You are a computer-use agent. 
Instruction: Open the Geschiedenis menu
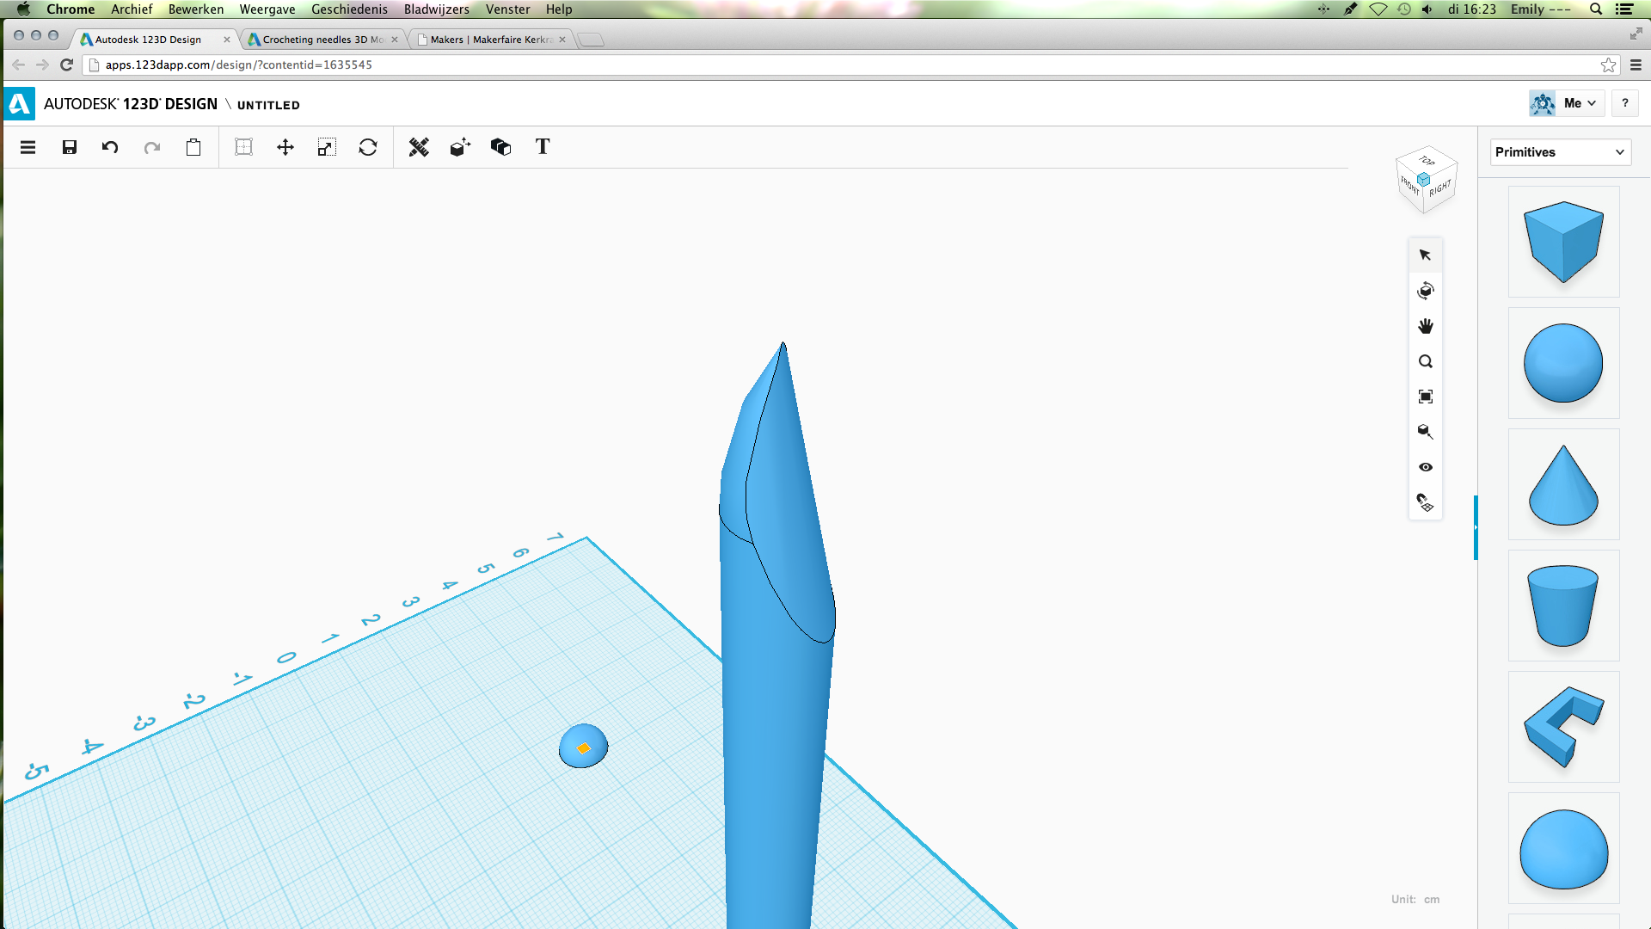pos(347,9)
